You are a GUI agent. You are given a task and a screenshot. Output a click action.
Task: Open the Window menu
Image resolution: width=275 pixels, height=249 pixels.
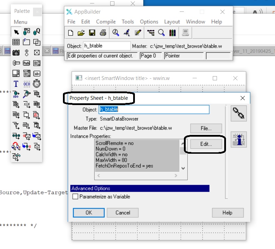click(x=195, y=22)
